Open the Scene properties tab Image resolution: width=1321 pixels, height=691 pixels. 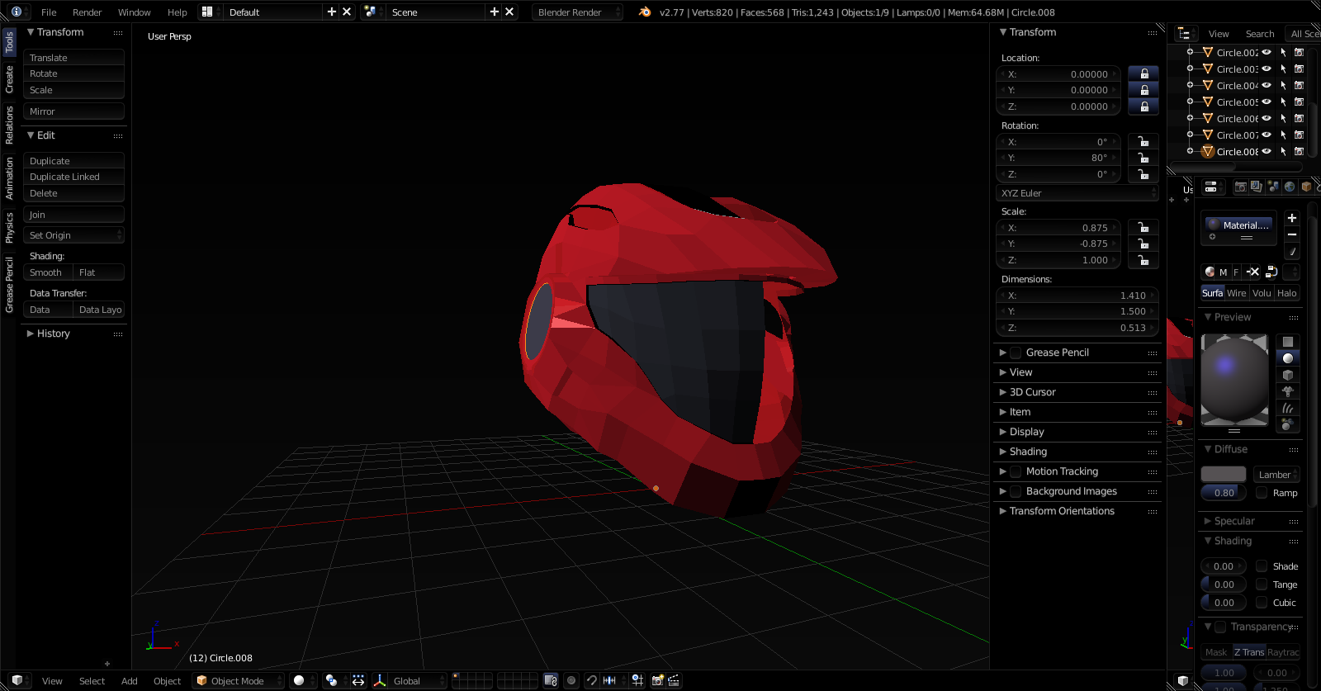pos(1273,187)
